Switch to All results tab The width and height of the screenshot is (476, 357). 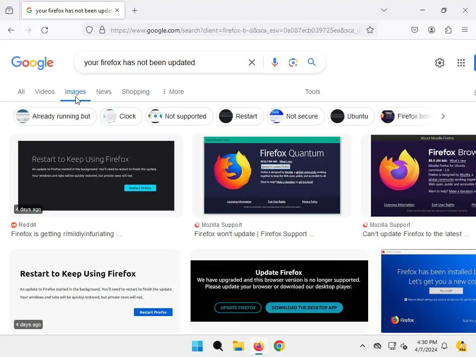click(21, 92)
